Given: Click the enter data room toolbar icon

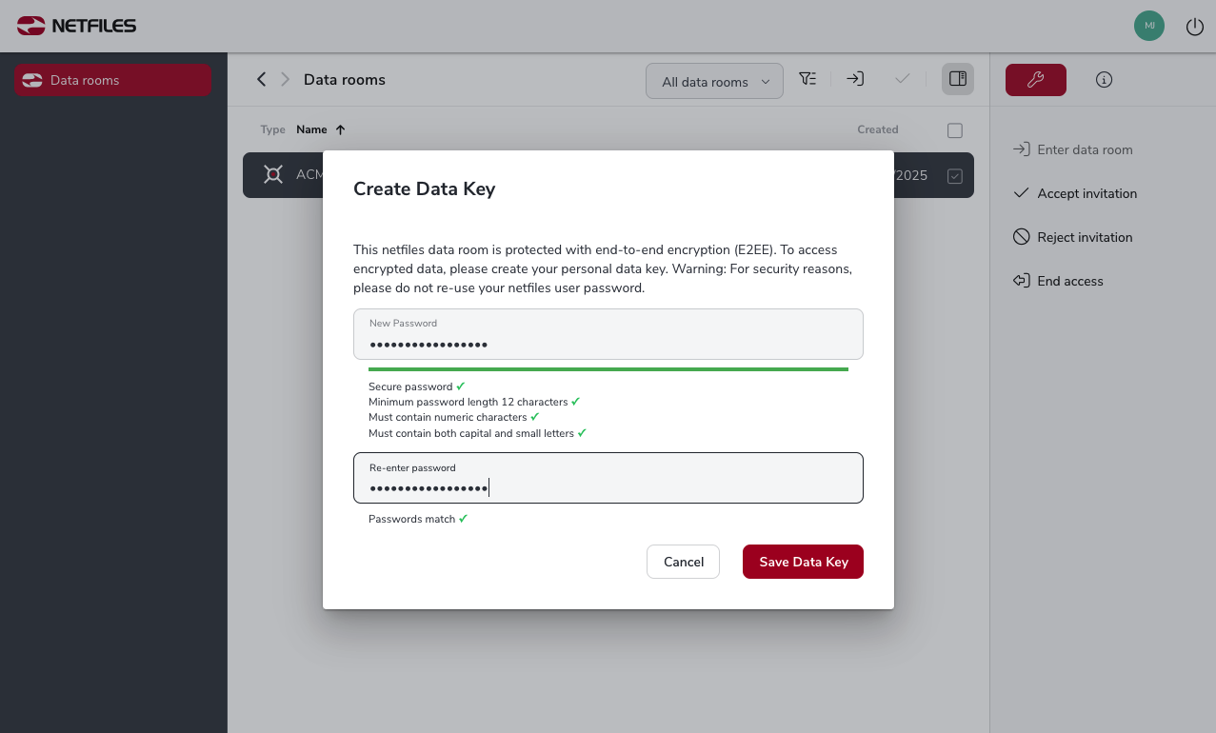Looking at the screenshot, I should click(855, 79).
